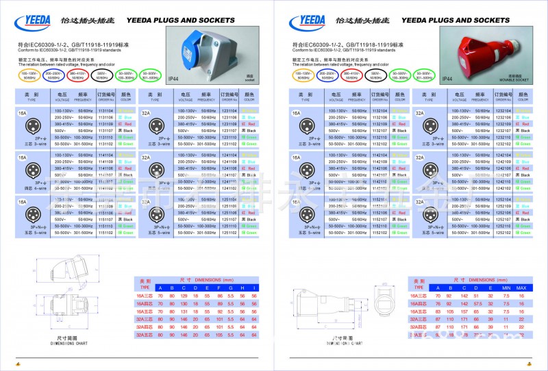Click the green 301-500Hz oval on blue socket page

pyautogui.click(x=150, y=75)
